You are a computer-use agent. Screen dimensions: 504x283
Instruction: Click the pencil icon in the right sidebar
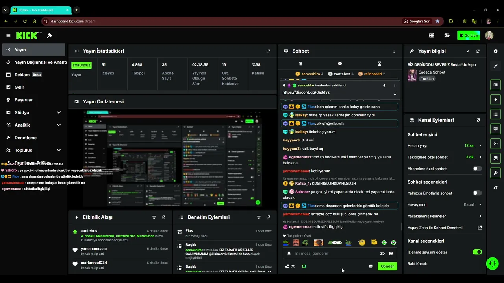(x=495, y=66)
